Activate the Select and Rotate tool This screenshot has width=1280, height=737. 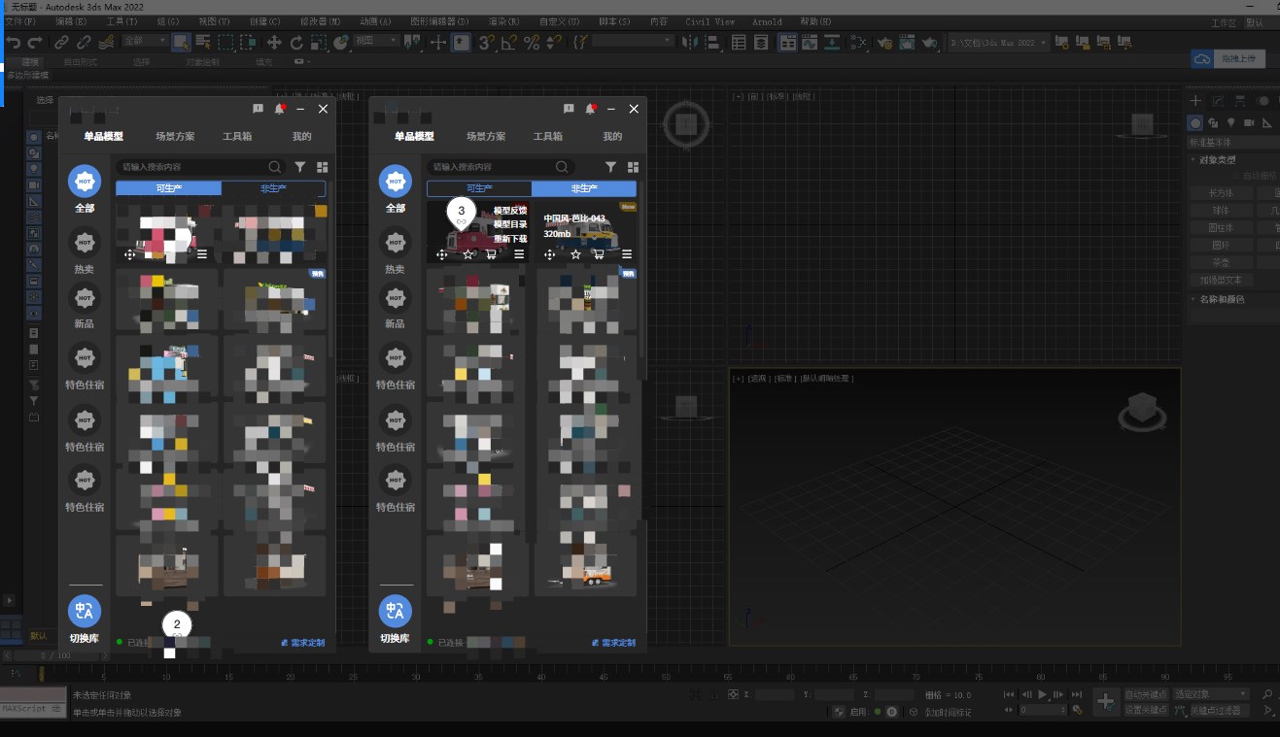coord(296,42)
